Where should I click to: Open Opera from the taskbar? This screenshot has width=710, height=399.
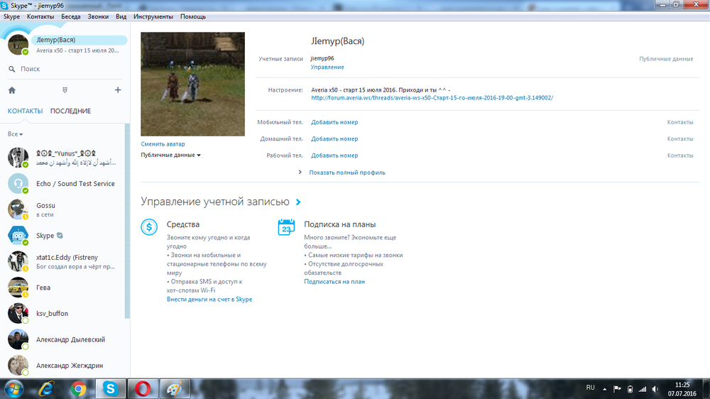click(x=143, y=388)
